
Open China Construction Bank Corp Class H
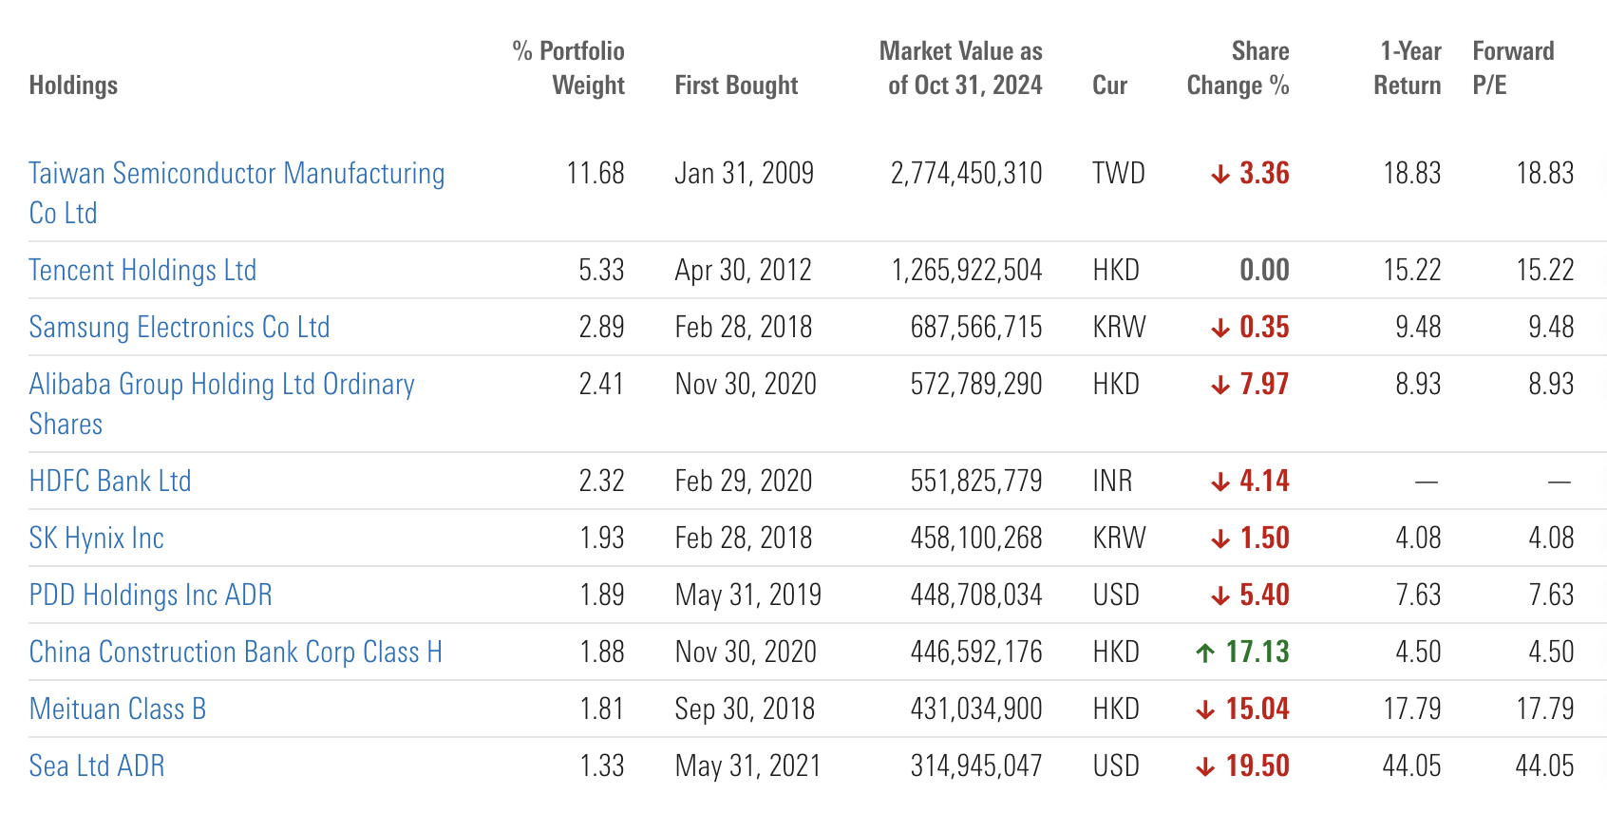pyautogui.click(x=236, y=652)
